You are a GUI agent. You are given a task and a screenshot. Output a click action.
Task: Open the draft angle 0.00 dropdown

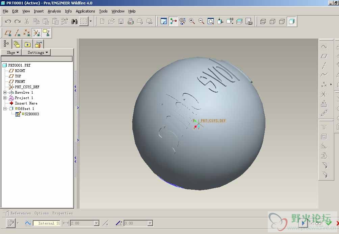click(x=150, y=223)
